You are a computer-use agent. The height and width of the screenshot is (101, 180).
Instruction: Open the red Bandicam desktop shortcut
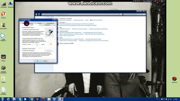pos(174,79)
